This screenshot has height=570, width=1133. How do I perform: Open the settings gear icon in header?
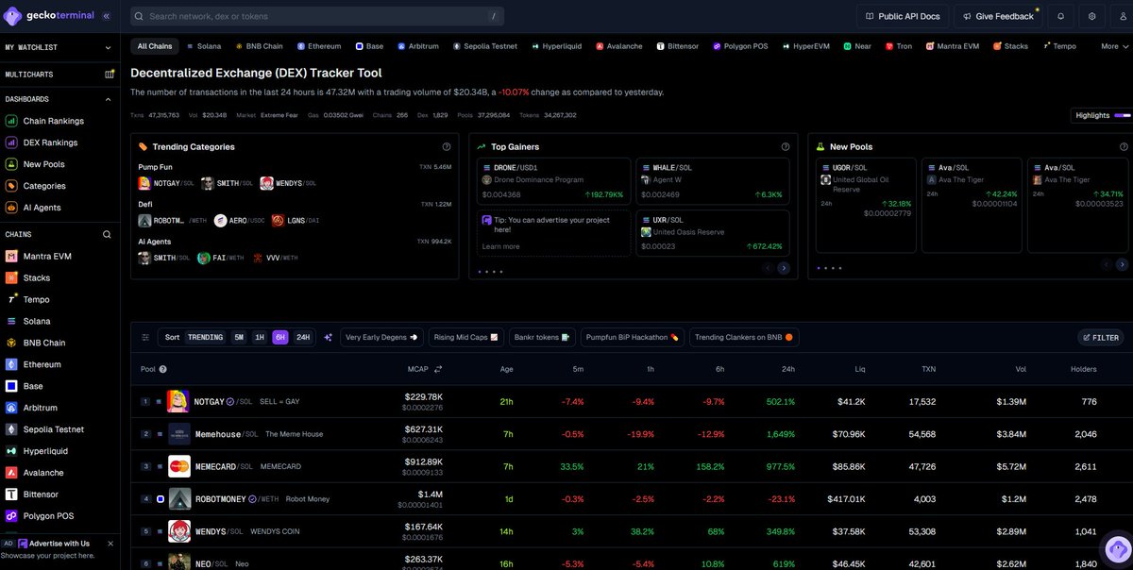(x=1092, y=16)
